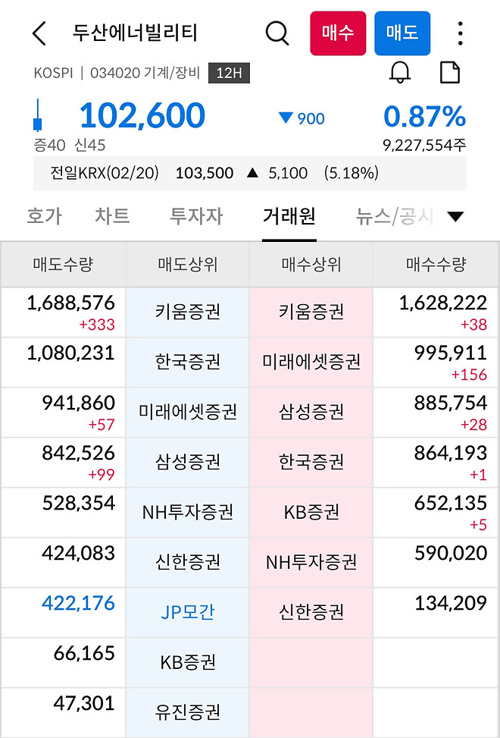Tap the KOSPI market label
Image resolution: width=500 pixels, height=738 pixels.
[x=54, y=74]
